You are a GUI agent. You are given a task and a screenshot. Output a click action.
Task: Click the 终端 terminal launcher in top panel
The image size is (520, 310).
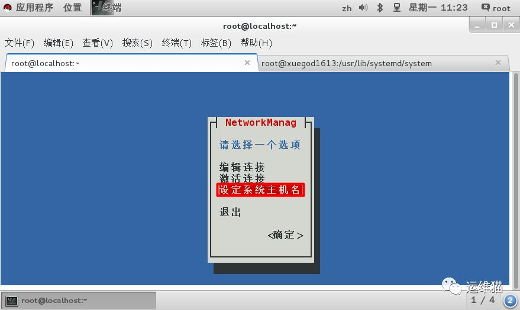point(107,8)
